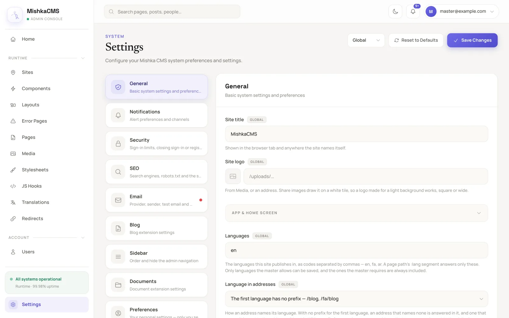Open the Preferences settings tab

pyautogui.click(x=157, y=310)
